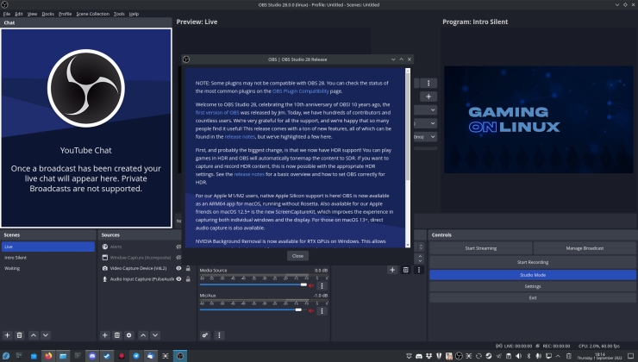The image size is (638, 362).
Task: Increment the upper transition spinner arrows
Action: (x=421, y=247)
